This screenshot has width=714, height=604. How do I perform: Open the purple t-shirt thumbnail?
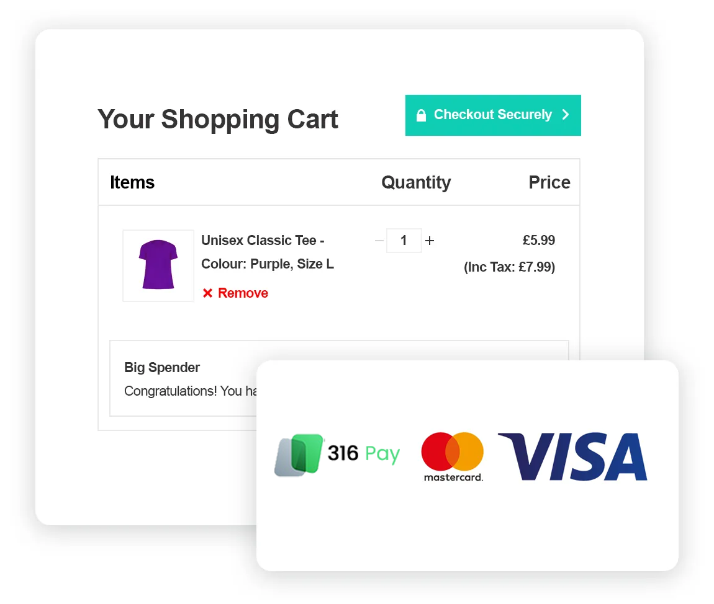pyautogui.click(x=158, y=265)
